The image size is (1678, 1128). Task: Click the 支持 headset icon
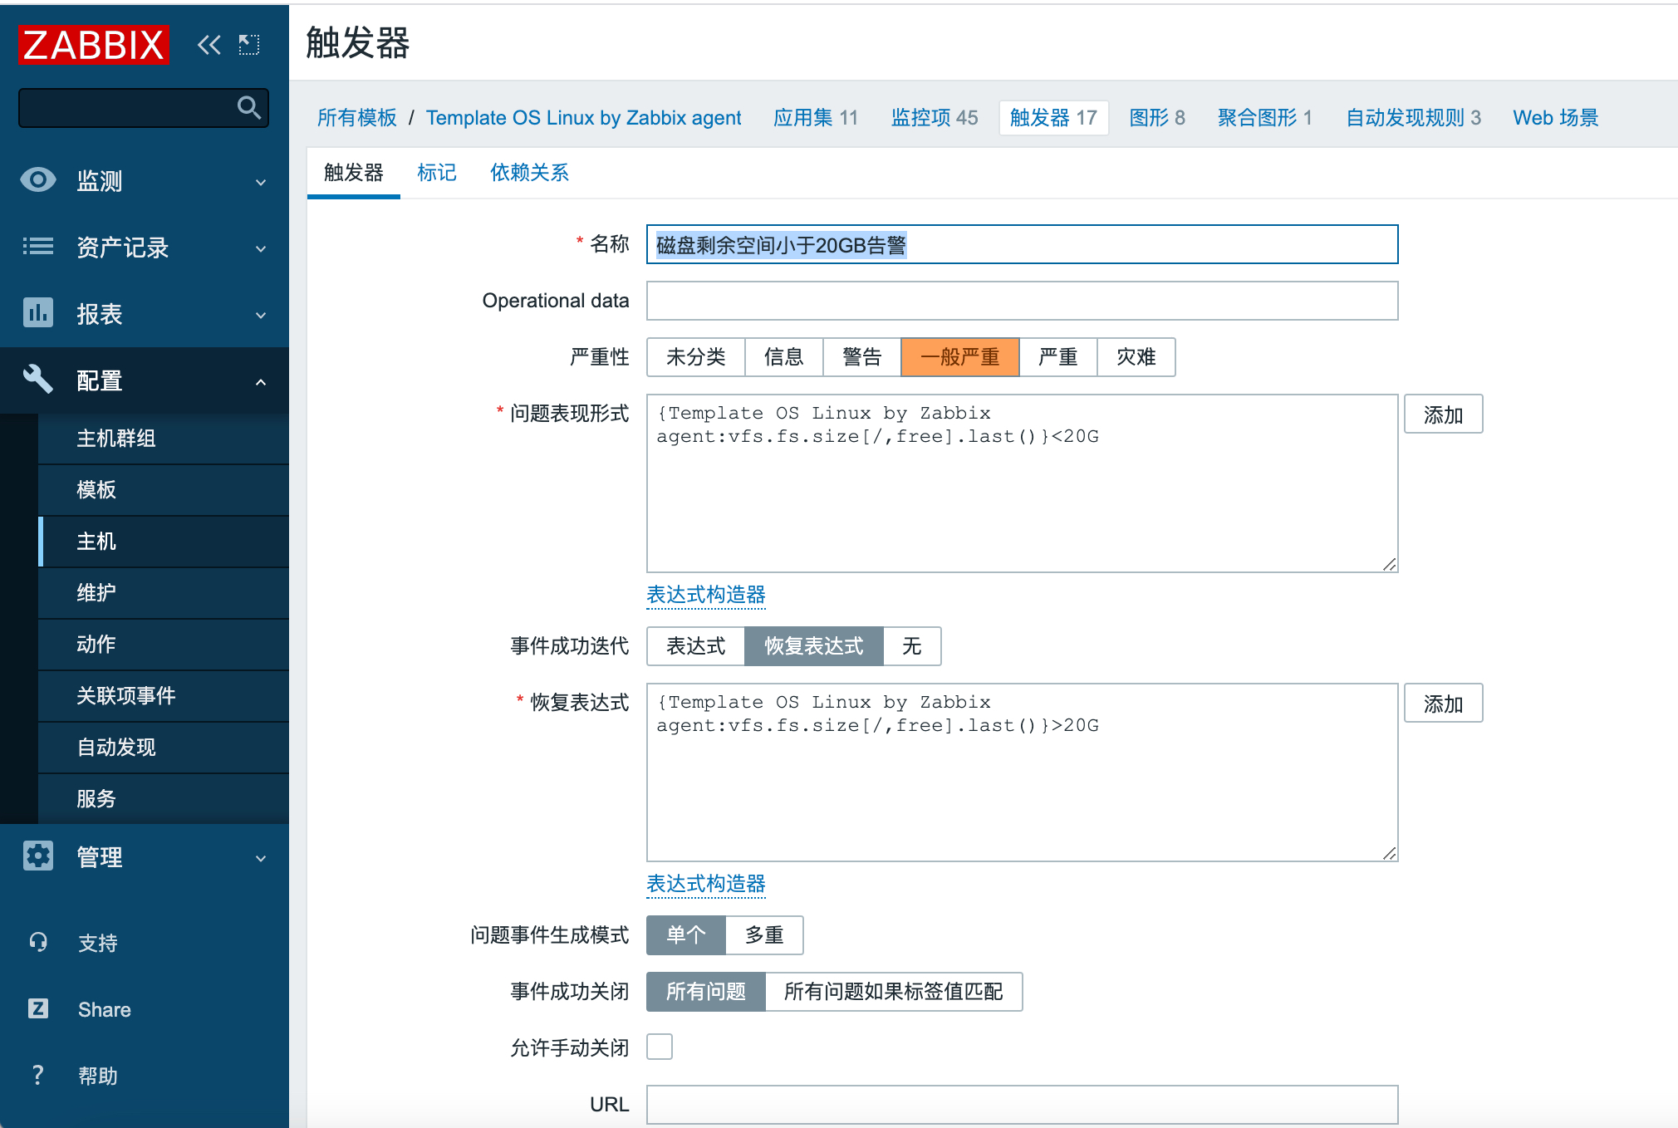tap(38, 942)
